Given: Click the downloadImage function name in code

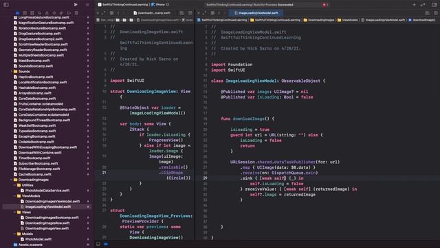Looking at the screenshot, I should (249, 118).
